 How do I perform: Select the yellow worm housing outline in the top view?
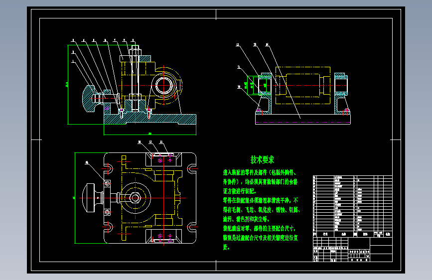[x=151, y=198]
